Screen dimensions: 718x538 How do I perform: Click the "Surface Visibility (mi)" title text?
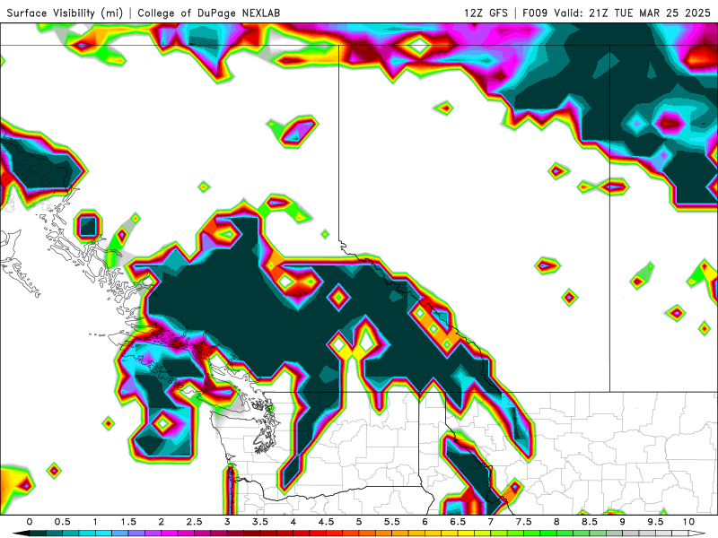tap(65, 13)
